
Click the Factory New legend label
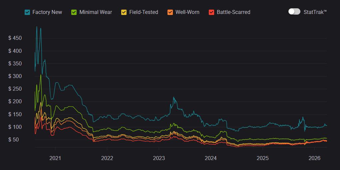tap(47, 12)
